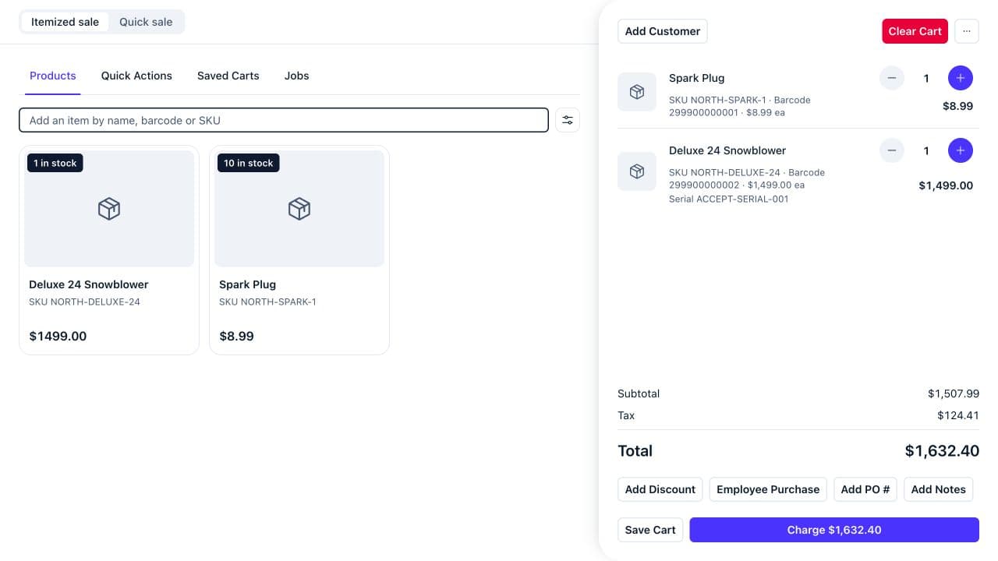
Task: Open the cart more options ellipsis menu
Action: coord(967,31)
